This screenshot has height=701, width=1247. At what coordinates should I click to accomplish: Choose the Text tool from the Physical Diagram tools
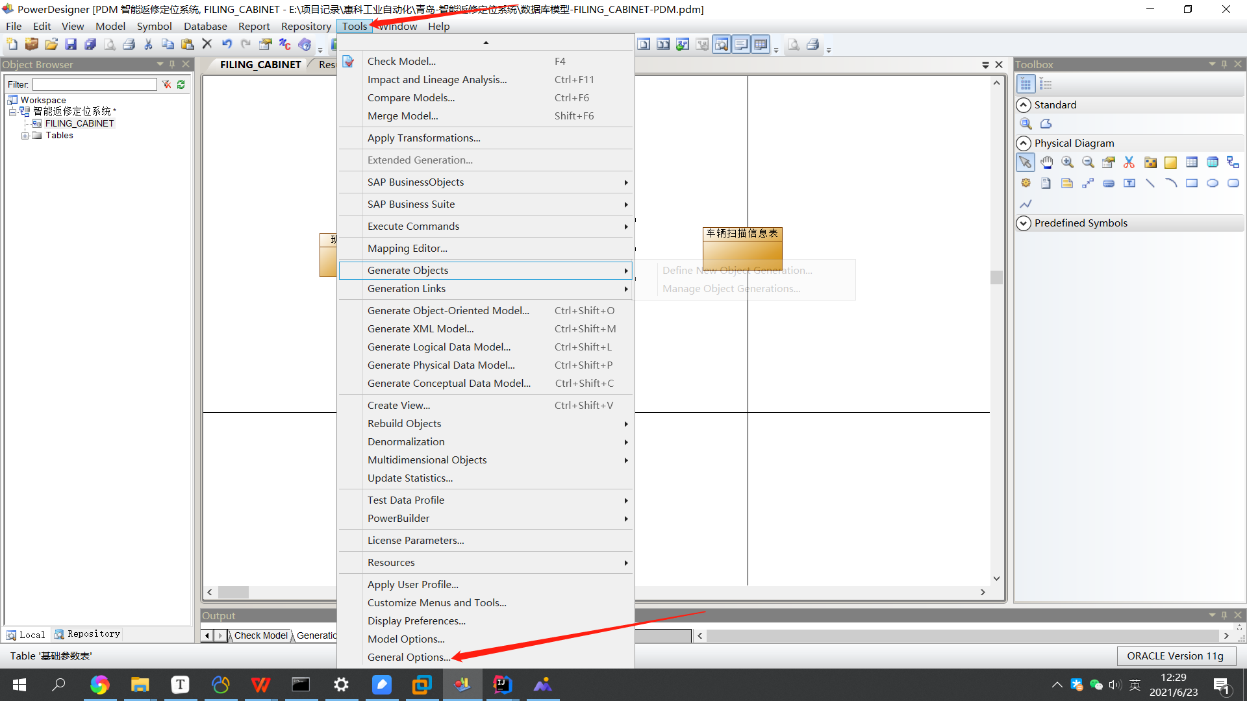1129,183
